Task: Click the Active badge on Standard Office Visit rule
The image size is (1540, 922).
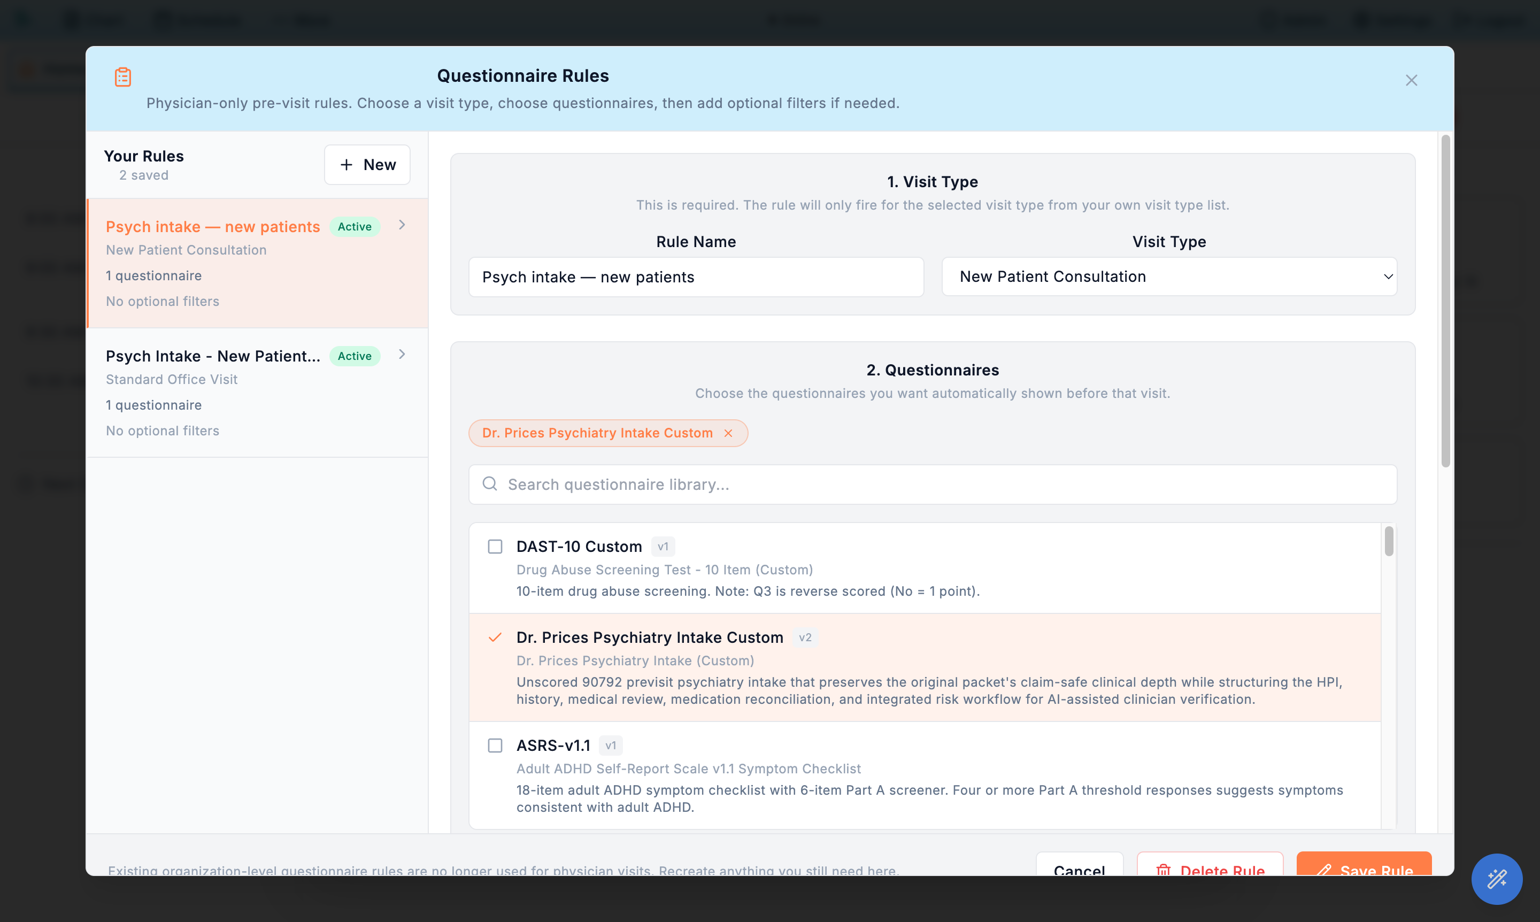Action: click(x=355, y=356)
